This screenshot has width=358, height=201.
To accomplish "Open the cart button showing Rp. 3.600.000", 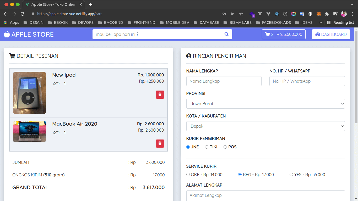I will 284,34.
